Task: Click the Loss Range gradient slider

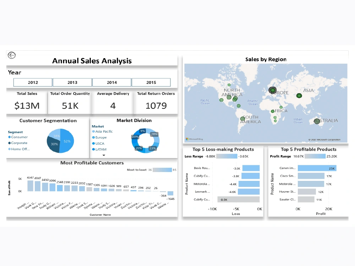Action: coord(227,156)
